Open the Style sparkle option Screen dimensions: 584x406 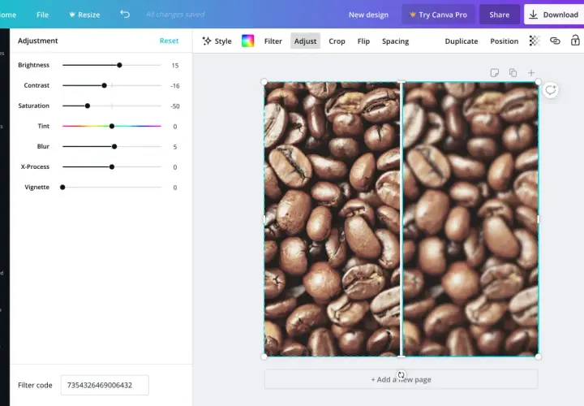point(217,41)
